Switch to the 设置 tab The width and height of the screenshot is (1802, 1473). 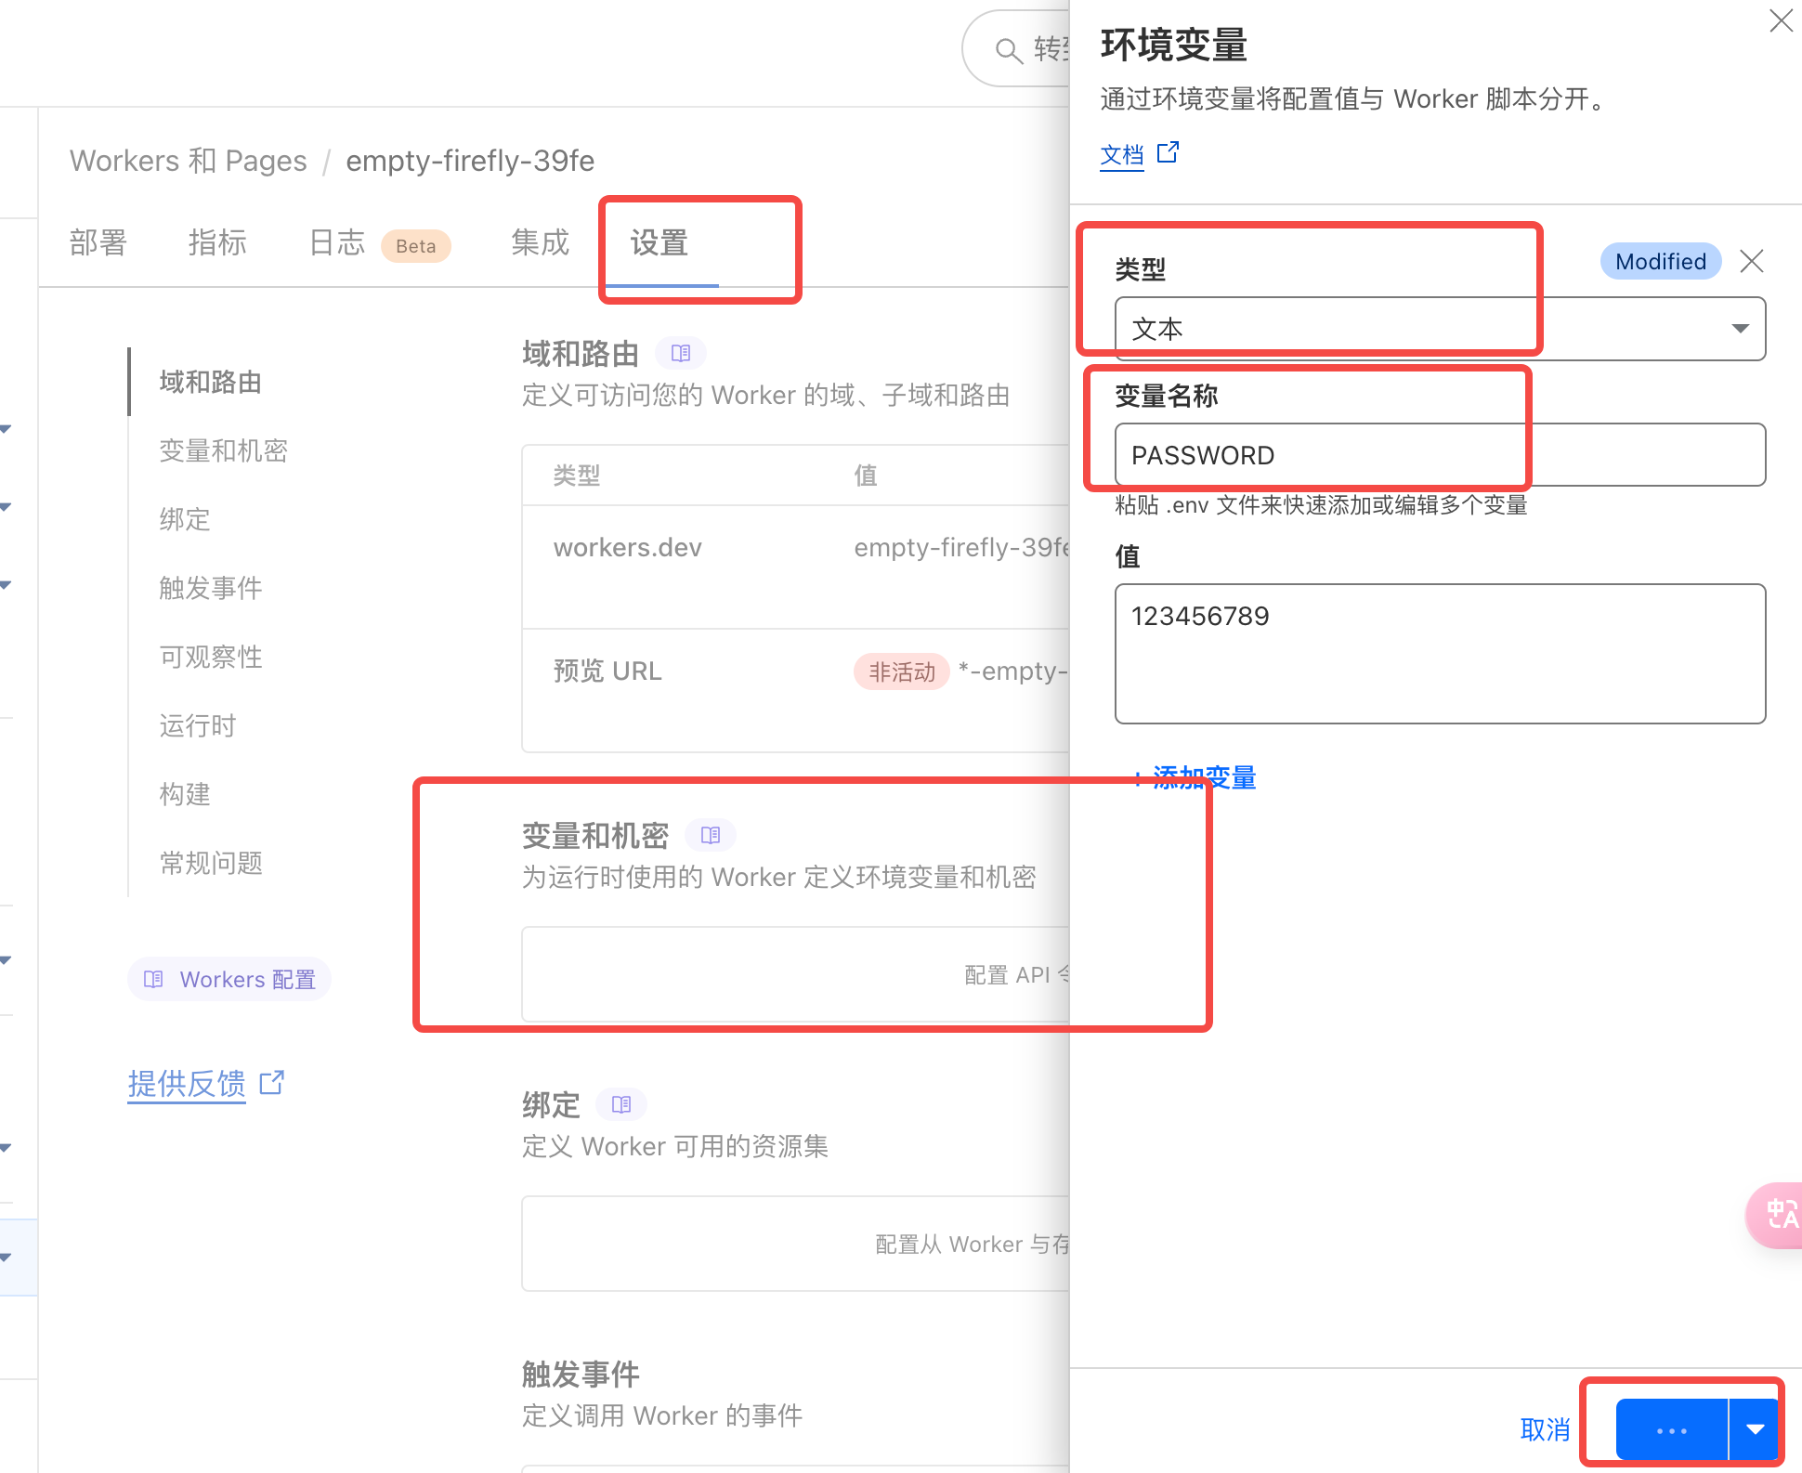point(659,243)
